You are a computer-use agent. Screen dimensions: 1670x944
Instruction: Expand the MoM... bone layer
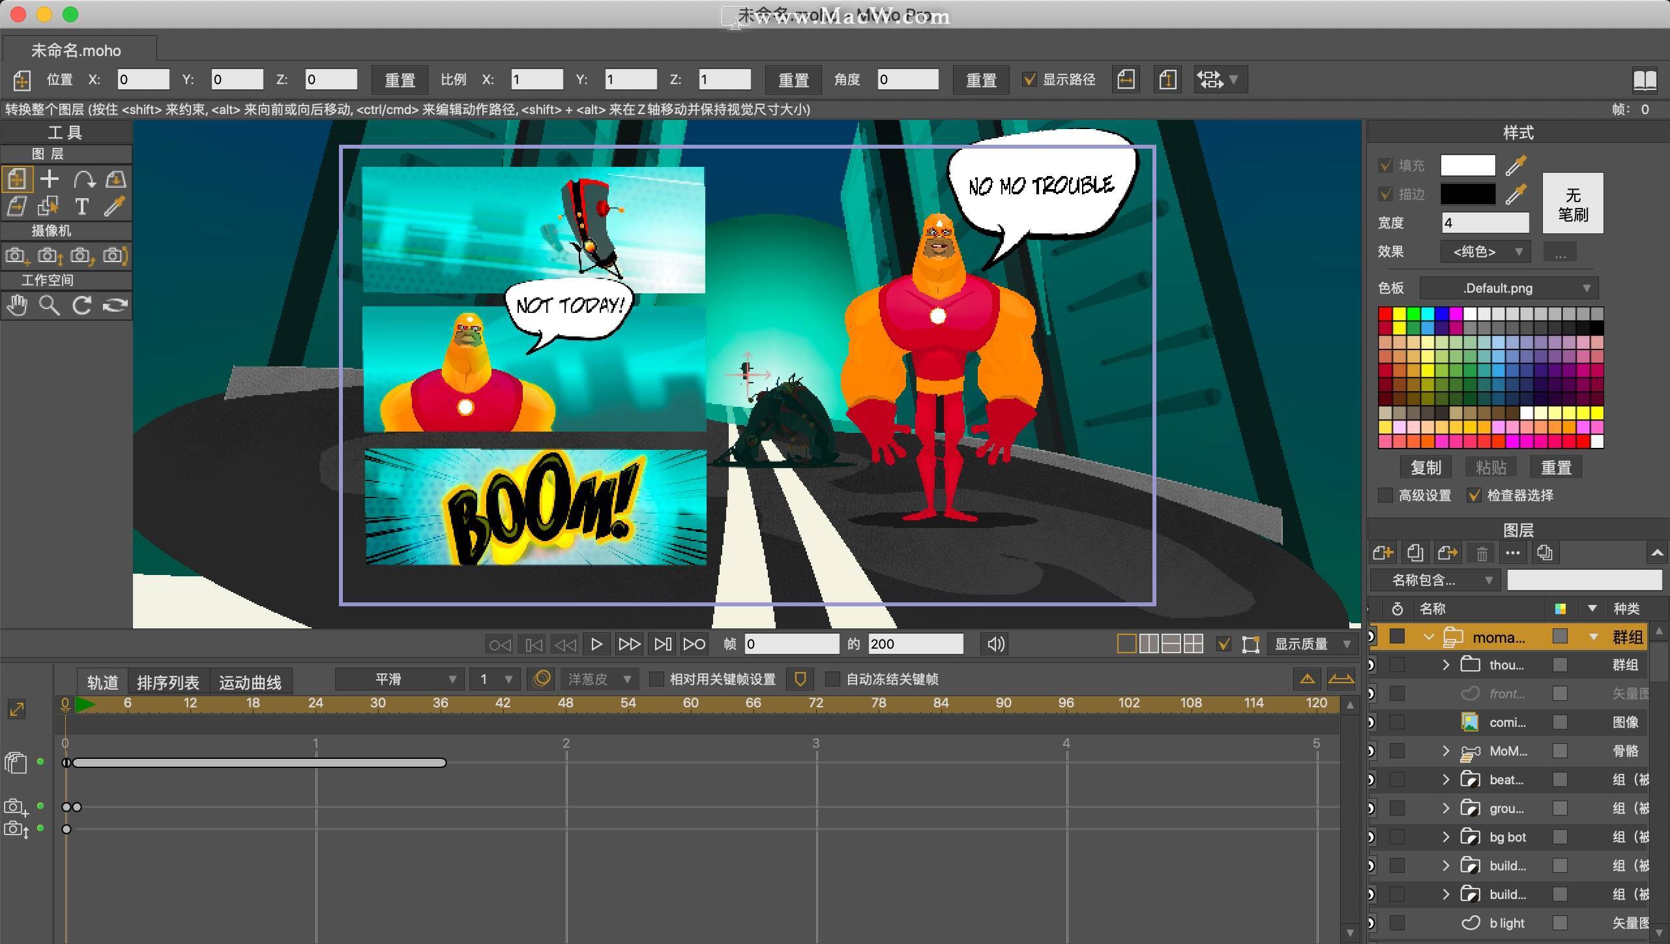[1446, 751]
